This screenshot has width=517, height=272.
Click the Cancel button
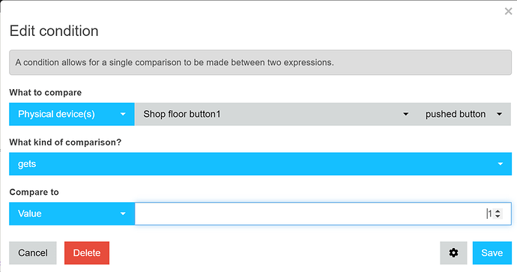click(x=33, y=253)
